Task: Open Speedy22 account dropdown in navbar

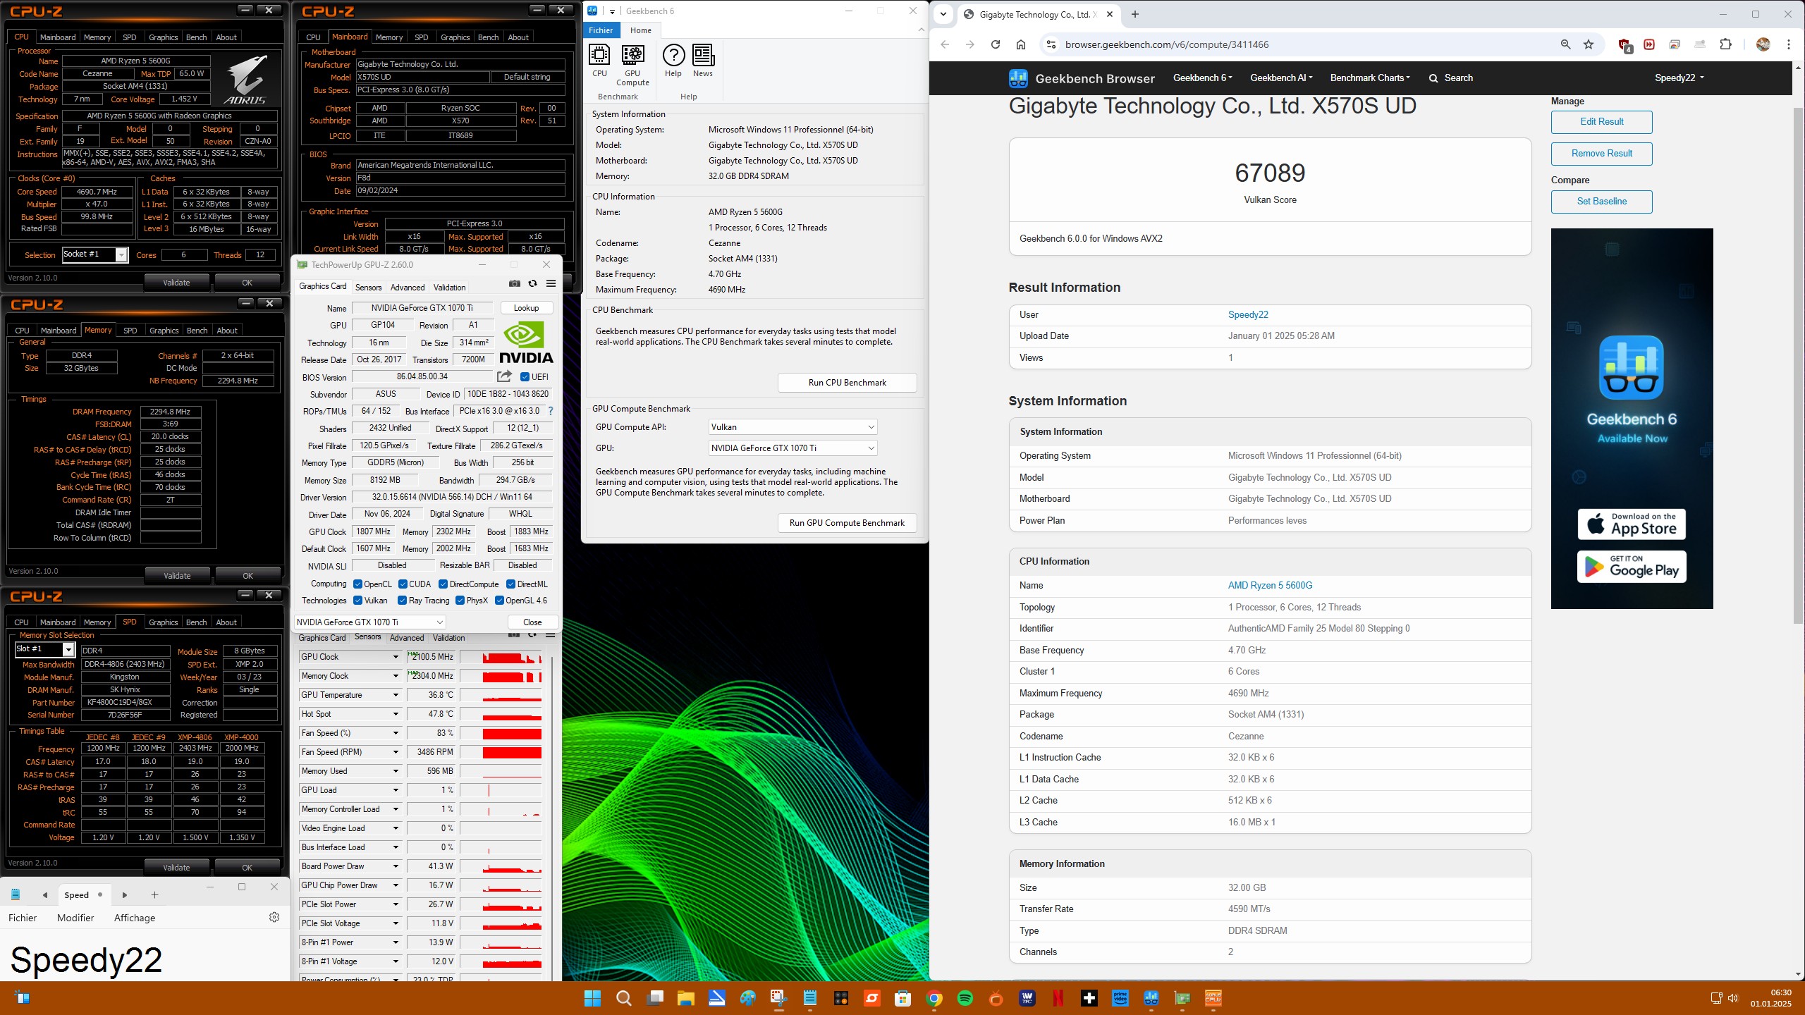Action: 1679,78
